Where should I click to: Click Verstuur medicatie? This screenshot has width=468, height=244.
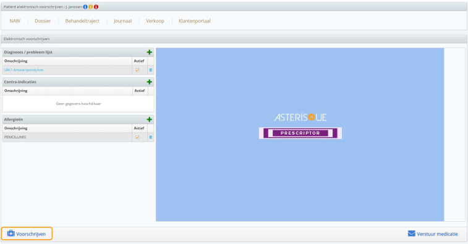pos(433,234)
